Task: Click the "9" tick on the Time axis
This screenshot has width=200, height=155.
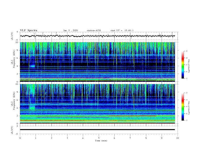Action: tap(162, 138)
